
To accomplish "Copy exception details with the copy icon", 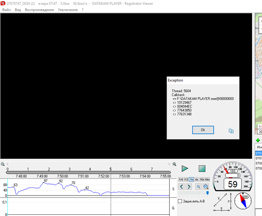I will [x=231, y=131].
